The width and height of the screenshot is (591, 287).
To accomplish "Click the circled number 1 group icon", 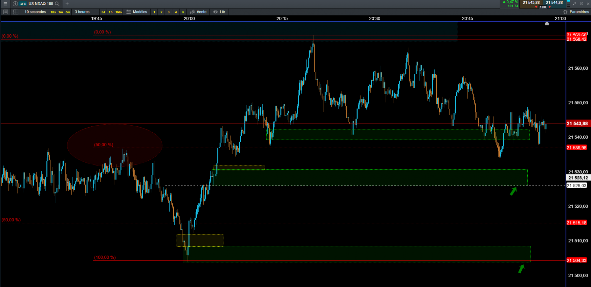I will (15, 4).
